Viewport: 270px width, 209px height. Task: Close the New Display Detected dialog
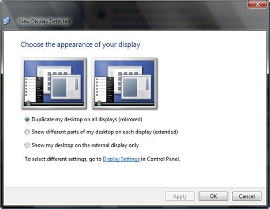tap(257, 4)
